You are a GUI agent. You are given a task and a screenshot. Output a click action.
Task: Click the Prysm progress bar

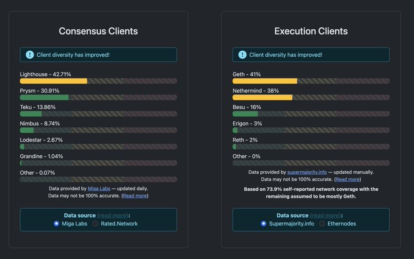98,98
